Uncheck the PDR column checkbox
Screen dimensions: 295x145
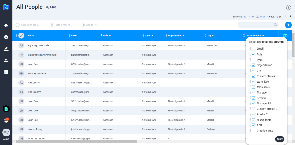pyautogui.click(x=254, y=125)
